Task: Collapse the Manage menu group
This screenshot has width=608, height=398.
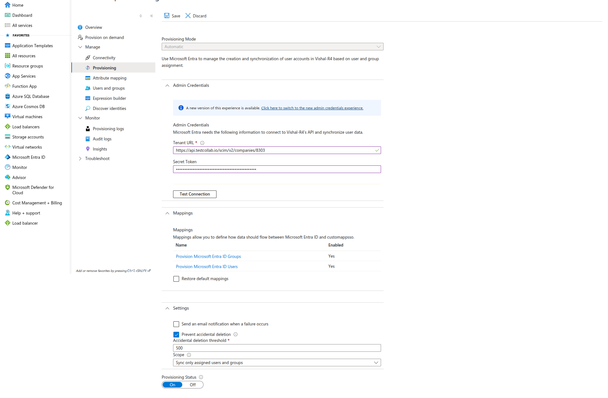Action: click(x=80, y=47)
